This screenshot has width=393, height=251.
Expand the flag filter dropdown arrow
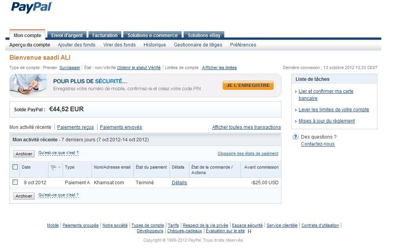coord(59,167)
